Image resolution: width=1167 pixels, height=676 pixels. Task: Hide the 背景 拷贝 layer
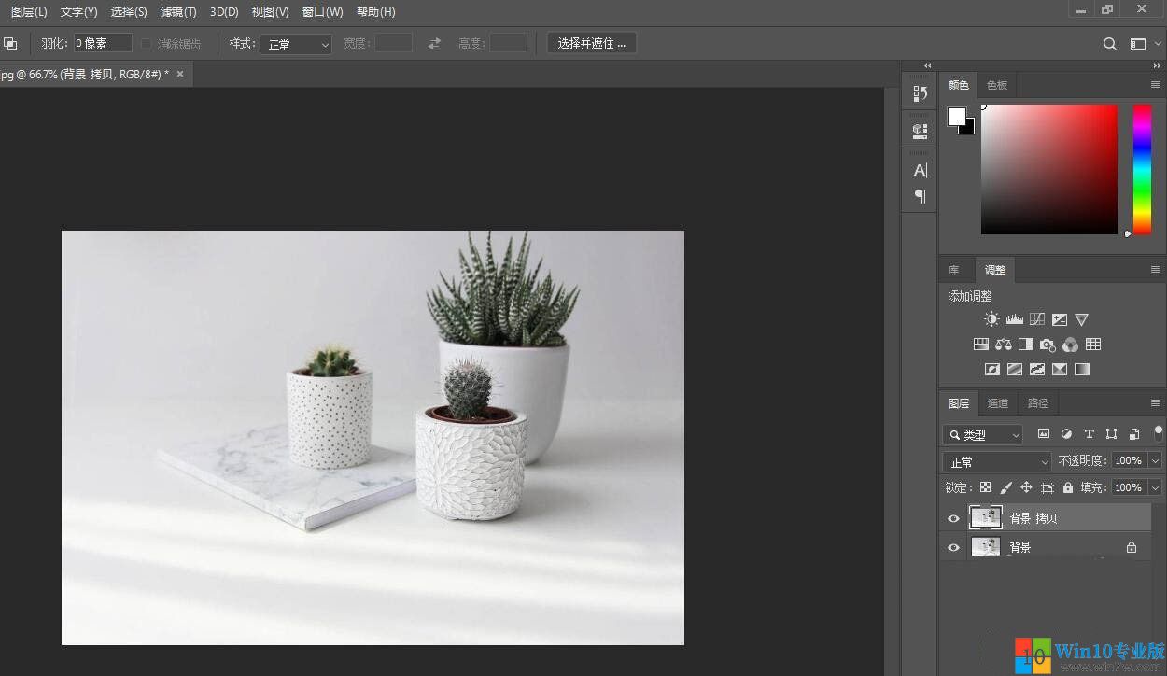pos(953,517)
